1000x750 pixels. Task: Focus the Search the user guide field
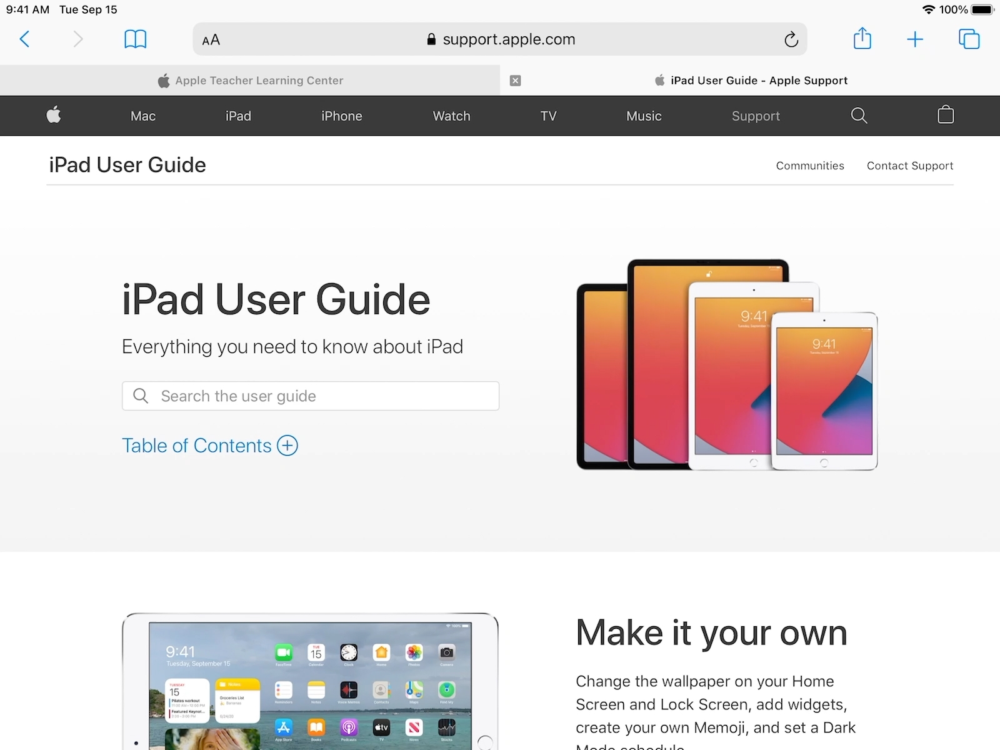click(x=311, y=396)
